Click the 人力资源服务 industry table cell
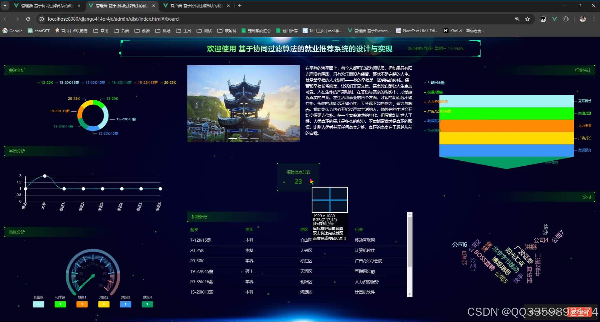 point(366,282)
